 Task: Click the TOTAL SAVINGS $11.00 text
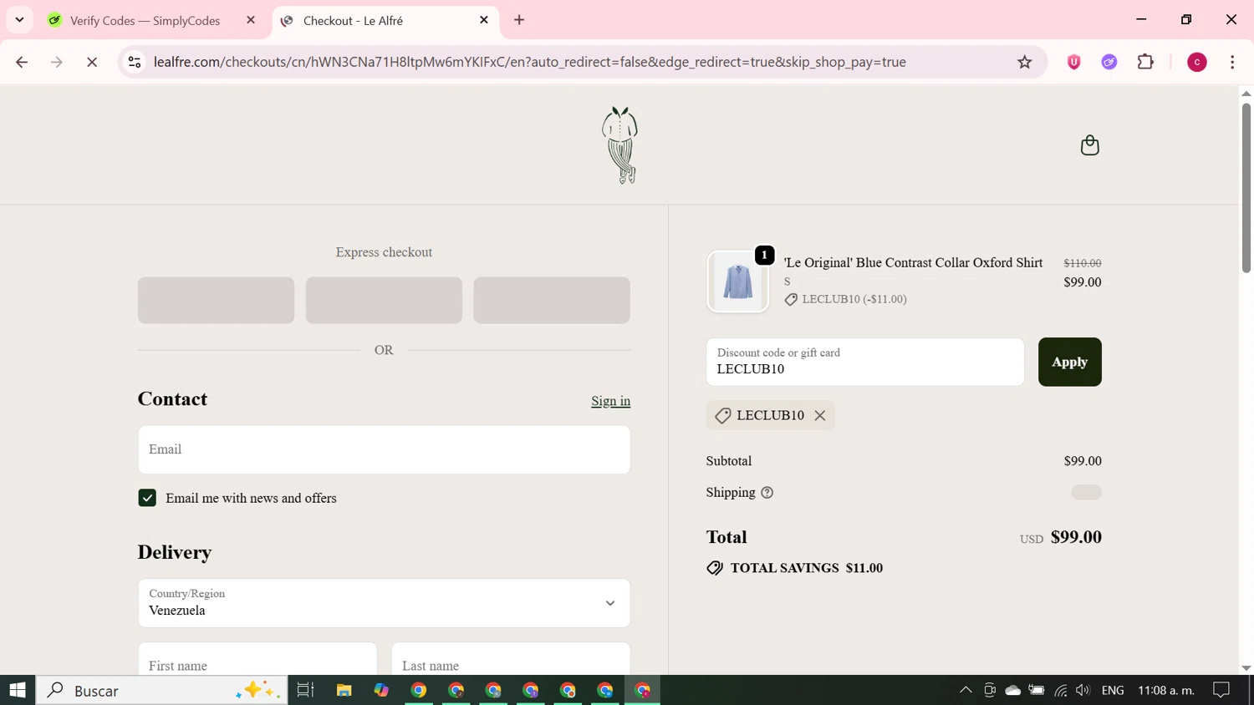click(807, 568)
